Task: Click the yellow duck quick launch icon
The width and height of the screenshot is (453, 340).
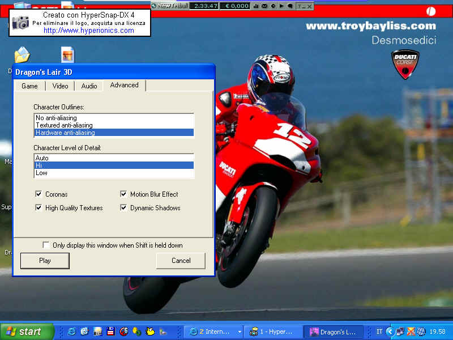Action: 150,331
